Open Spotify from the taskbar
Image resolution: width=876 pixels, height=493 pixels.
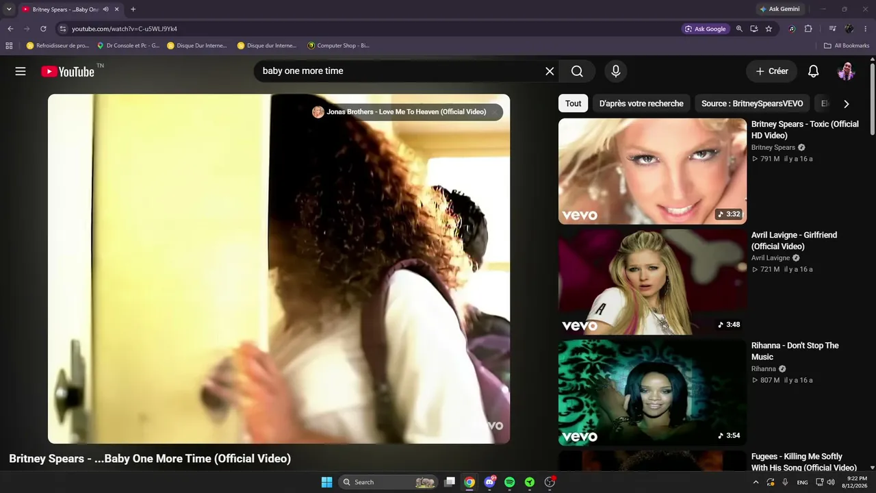click(x=509, y=482)
